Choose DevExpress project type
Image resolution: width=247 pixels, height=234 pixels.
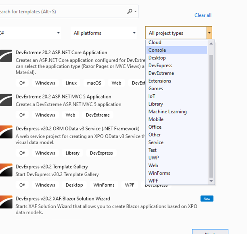177,66
